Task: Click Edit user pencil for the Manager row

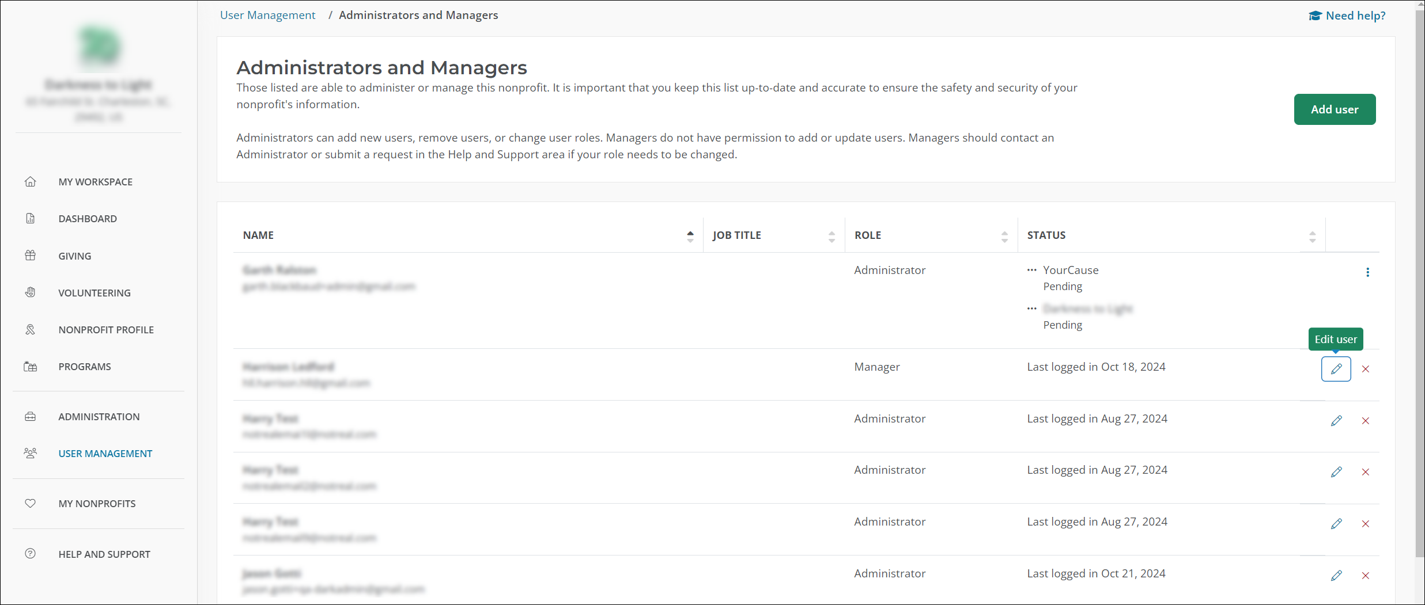Action: (x=1336, y=369)
